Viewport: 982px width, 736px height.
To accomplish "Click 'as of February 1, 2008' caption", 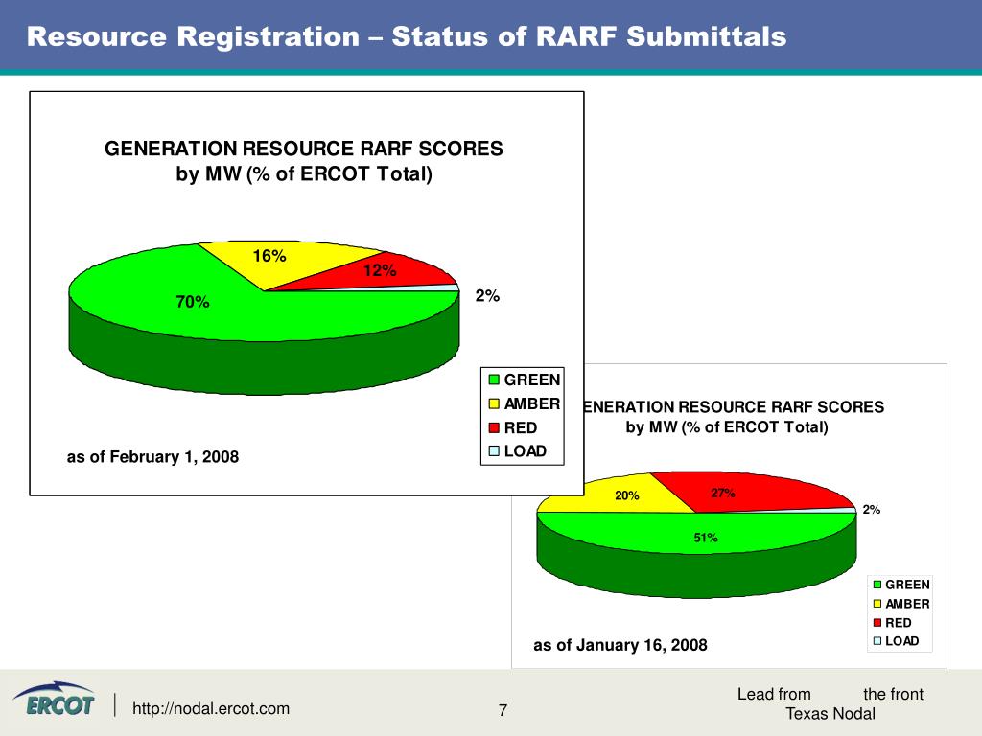I will 152,457.
